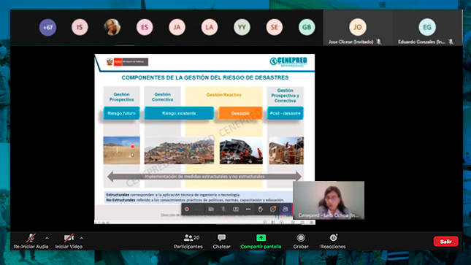Image resolution: width=471 pixels, height=265 pixels.
Task: Select the EG Eduardo Gonzales participant tile
Action: [x=427, y=28]
